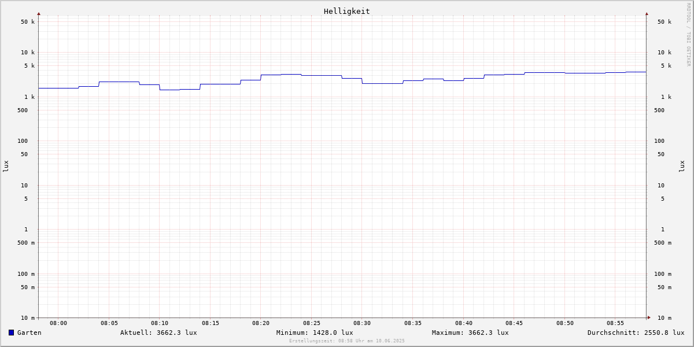This screenshot has height=347, width=694.
Task: Click the 50 k label on right axis
Action: 665,22
